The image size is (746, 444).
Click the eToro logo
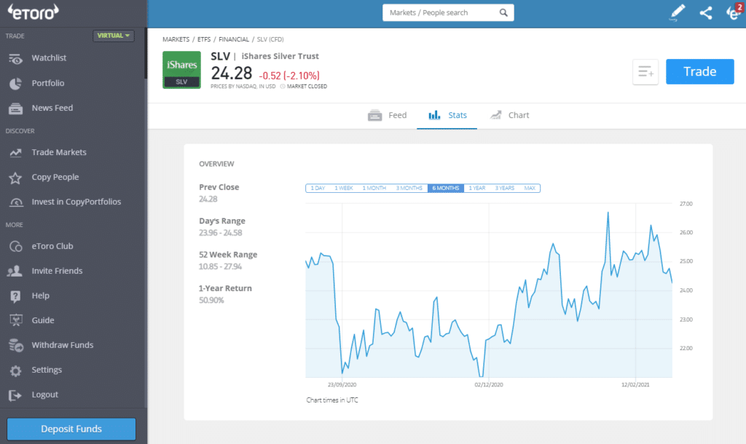[34, 12]
